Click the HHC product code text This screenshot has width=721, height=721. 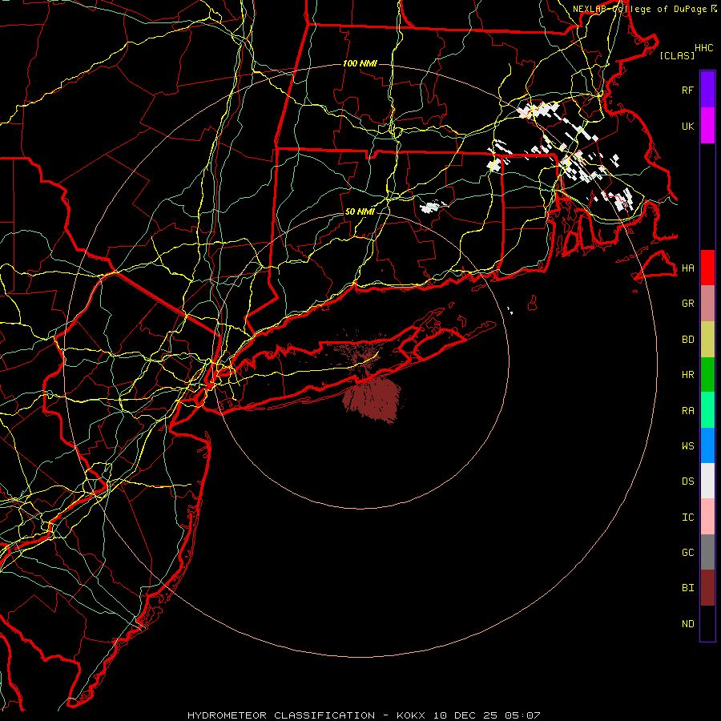pos(703,48)
